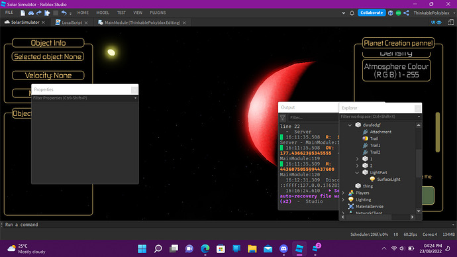The width and height of the screenshot is (457, 257).
Task: Close the Explorer panel
Action: click(x=418, y=109)
